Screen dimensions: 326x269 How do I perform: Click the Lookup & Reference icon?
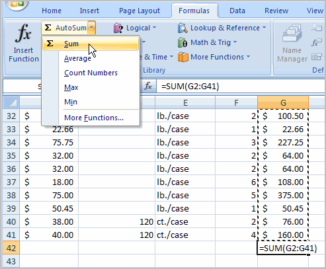(183, 28)
